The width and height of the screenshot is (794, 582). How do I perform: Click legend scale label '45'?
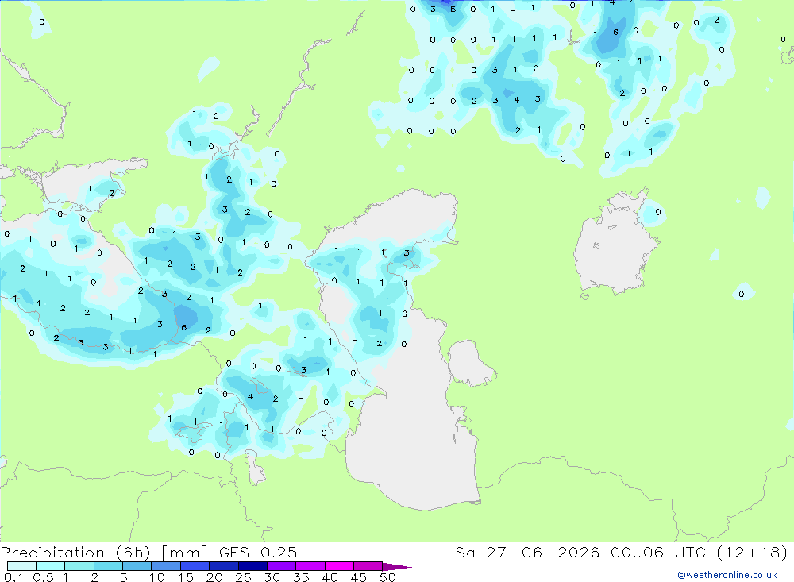pos(359,577)
